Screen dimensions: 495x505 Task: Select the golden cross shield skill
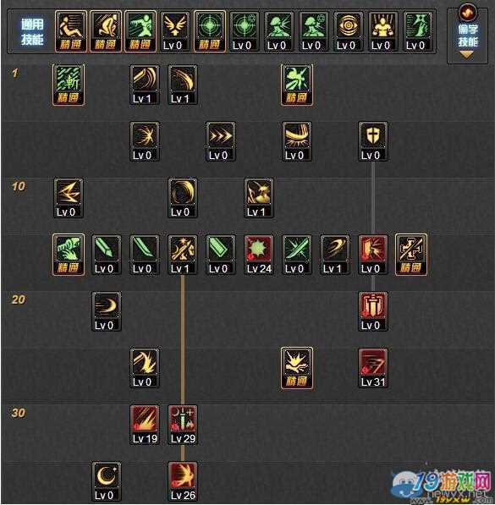(x=373, y=141)
